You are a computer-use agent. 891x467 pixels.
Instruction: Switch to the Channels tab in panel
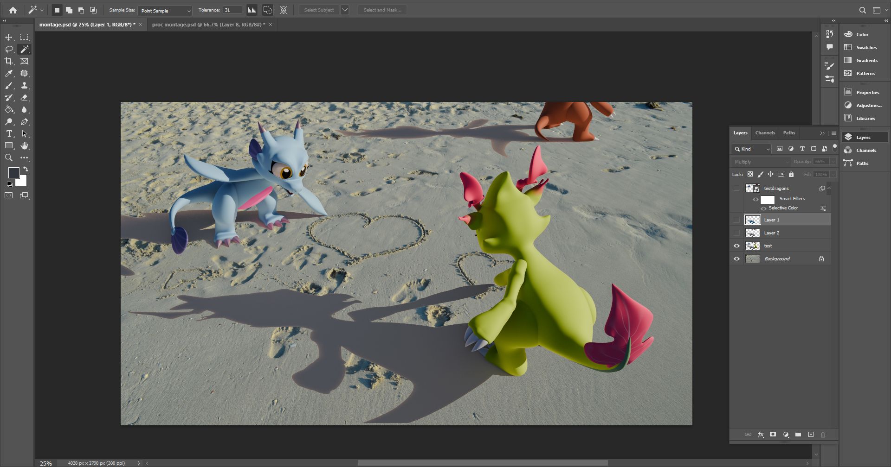tap(765, 133)
